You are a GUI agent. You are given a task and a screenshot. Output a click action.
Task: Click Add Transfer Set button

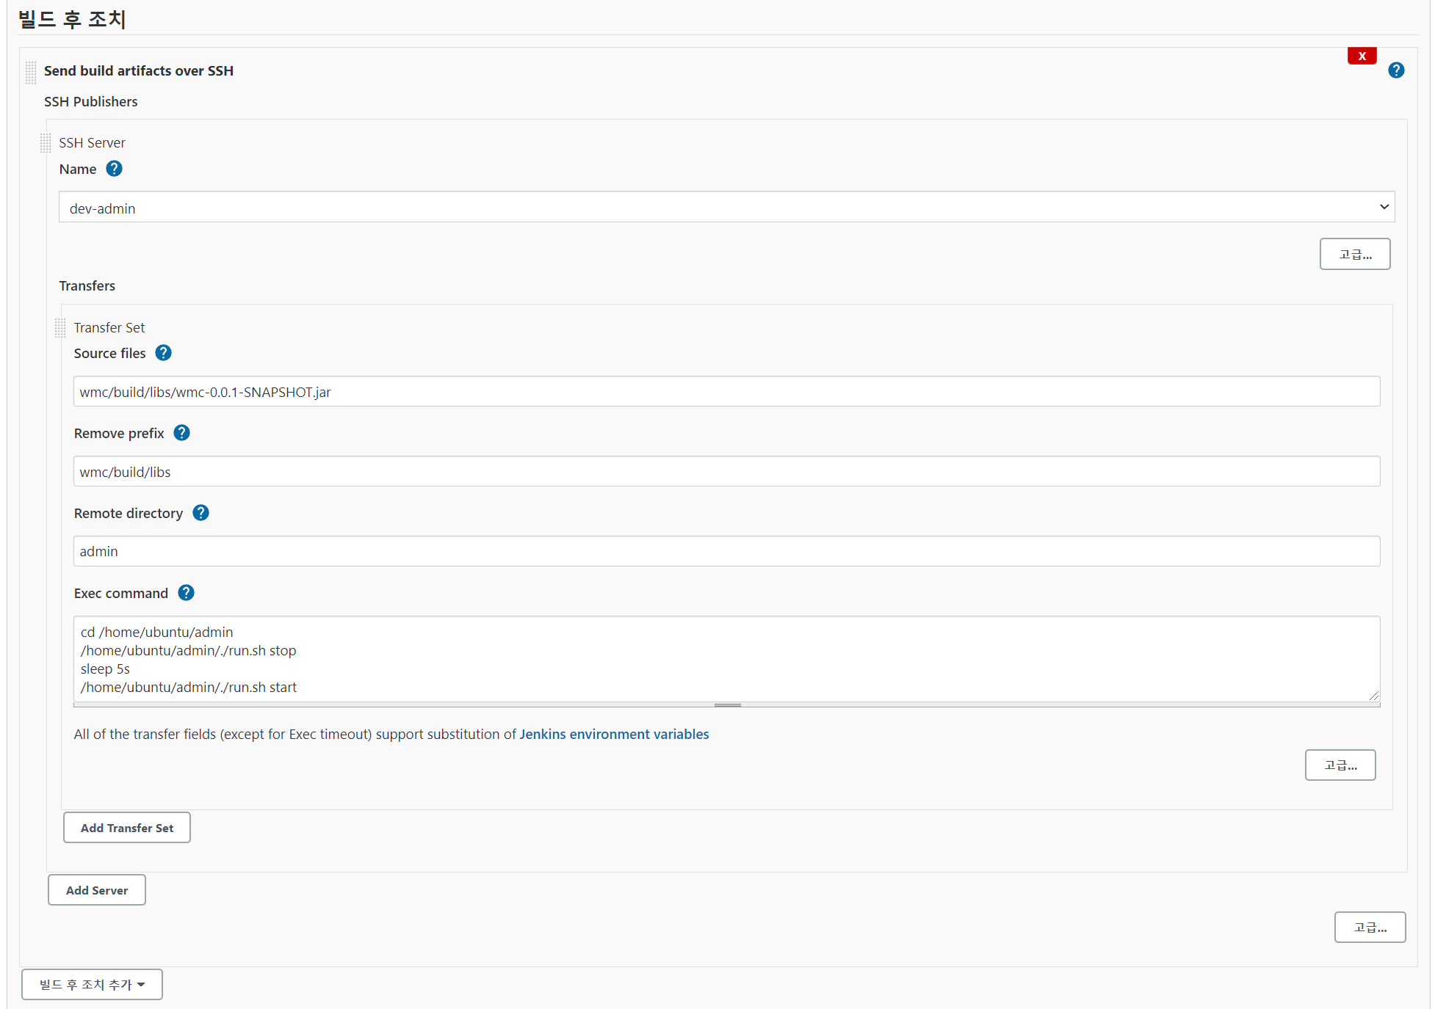coord(126,828)
